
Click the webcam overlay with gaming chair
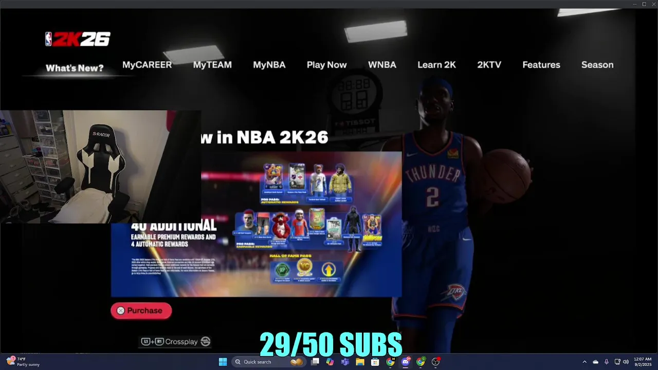coord(100,167)
